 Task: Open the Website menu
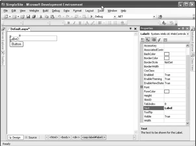point(34,11)
